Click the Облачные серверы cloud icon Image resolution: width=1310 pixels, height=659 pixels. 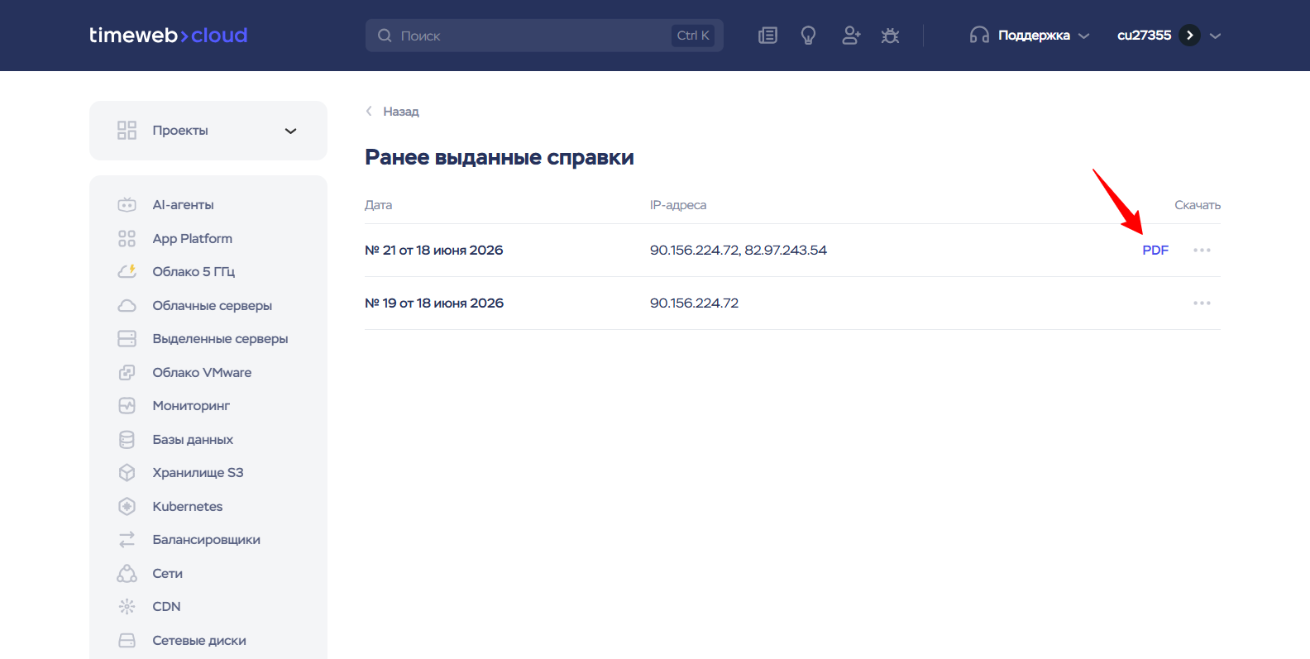pos(127,305)
